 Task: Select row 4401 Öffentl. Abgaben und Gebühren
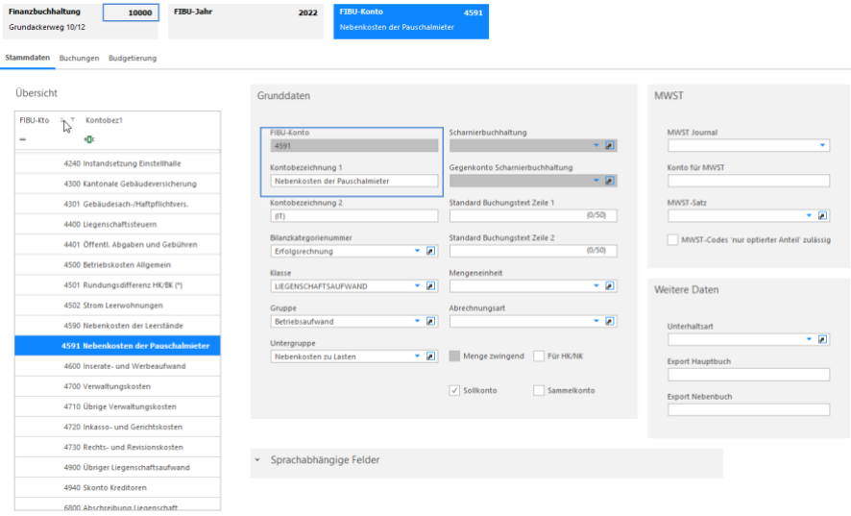117,244
